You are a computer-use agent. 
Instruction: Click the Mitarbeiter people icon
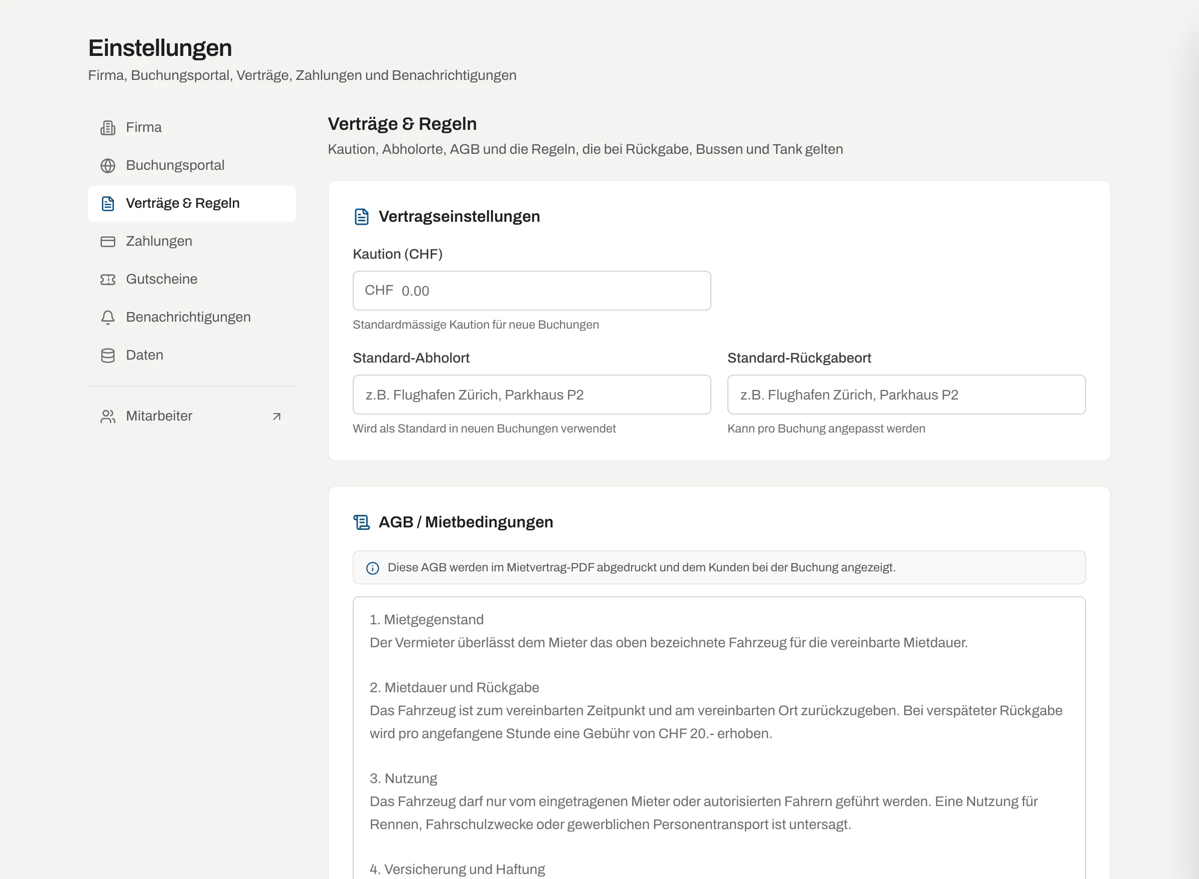108,417
